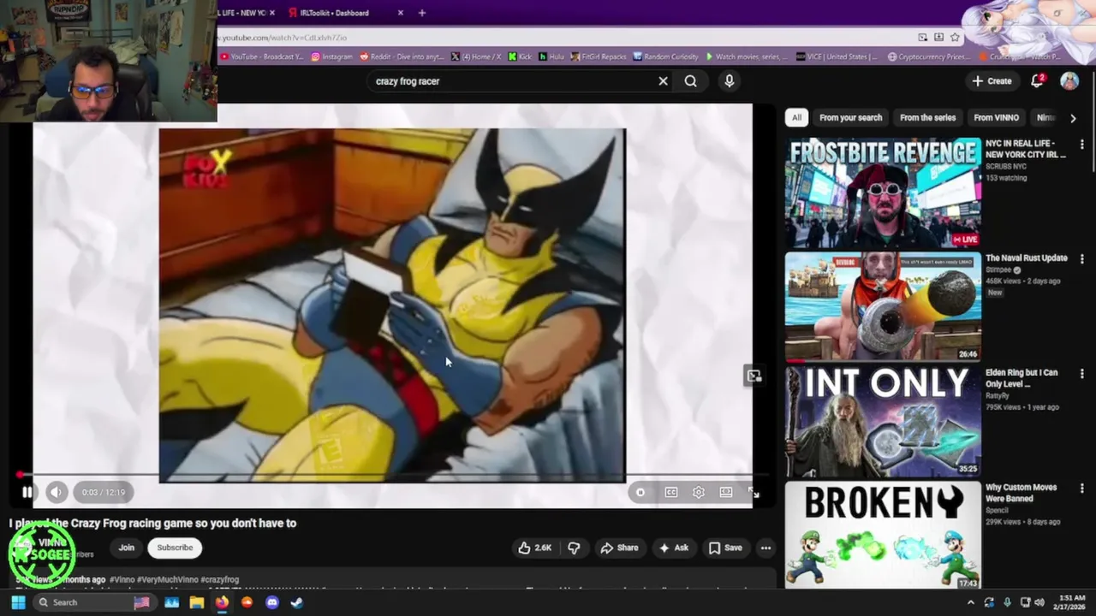This screenshot has height=616, width=1096.
Task: Open 'The Naval Rust Update' thumbnail
Action: click(883, 306)
